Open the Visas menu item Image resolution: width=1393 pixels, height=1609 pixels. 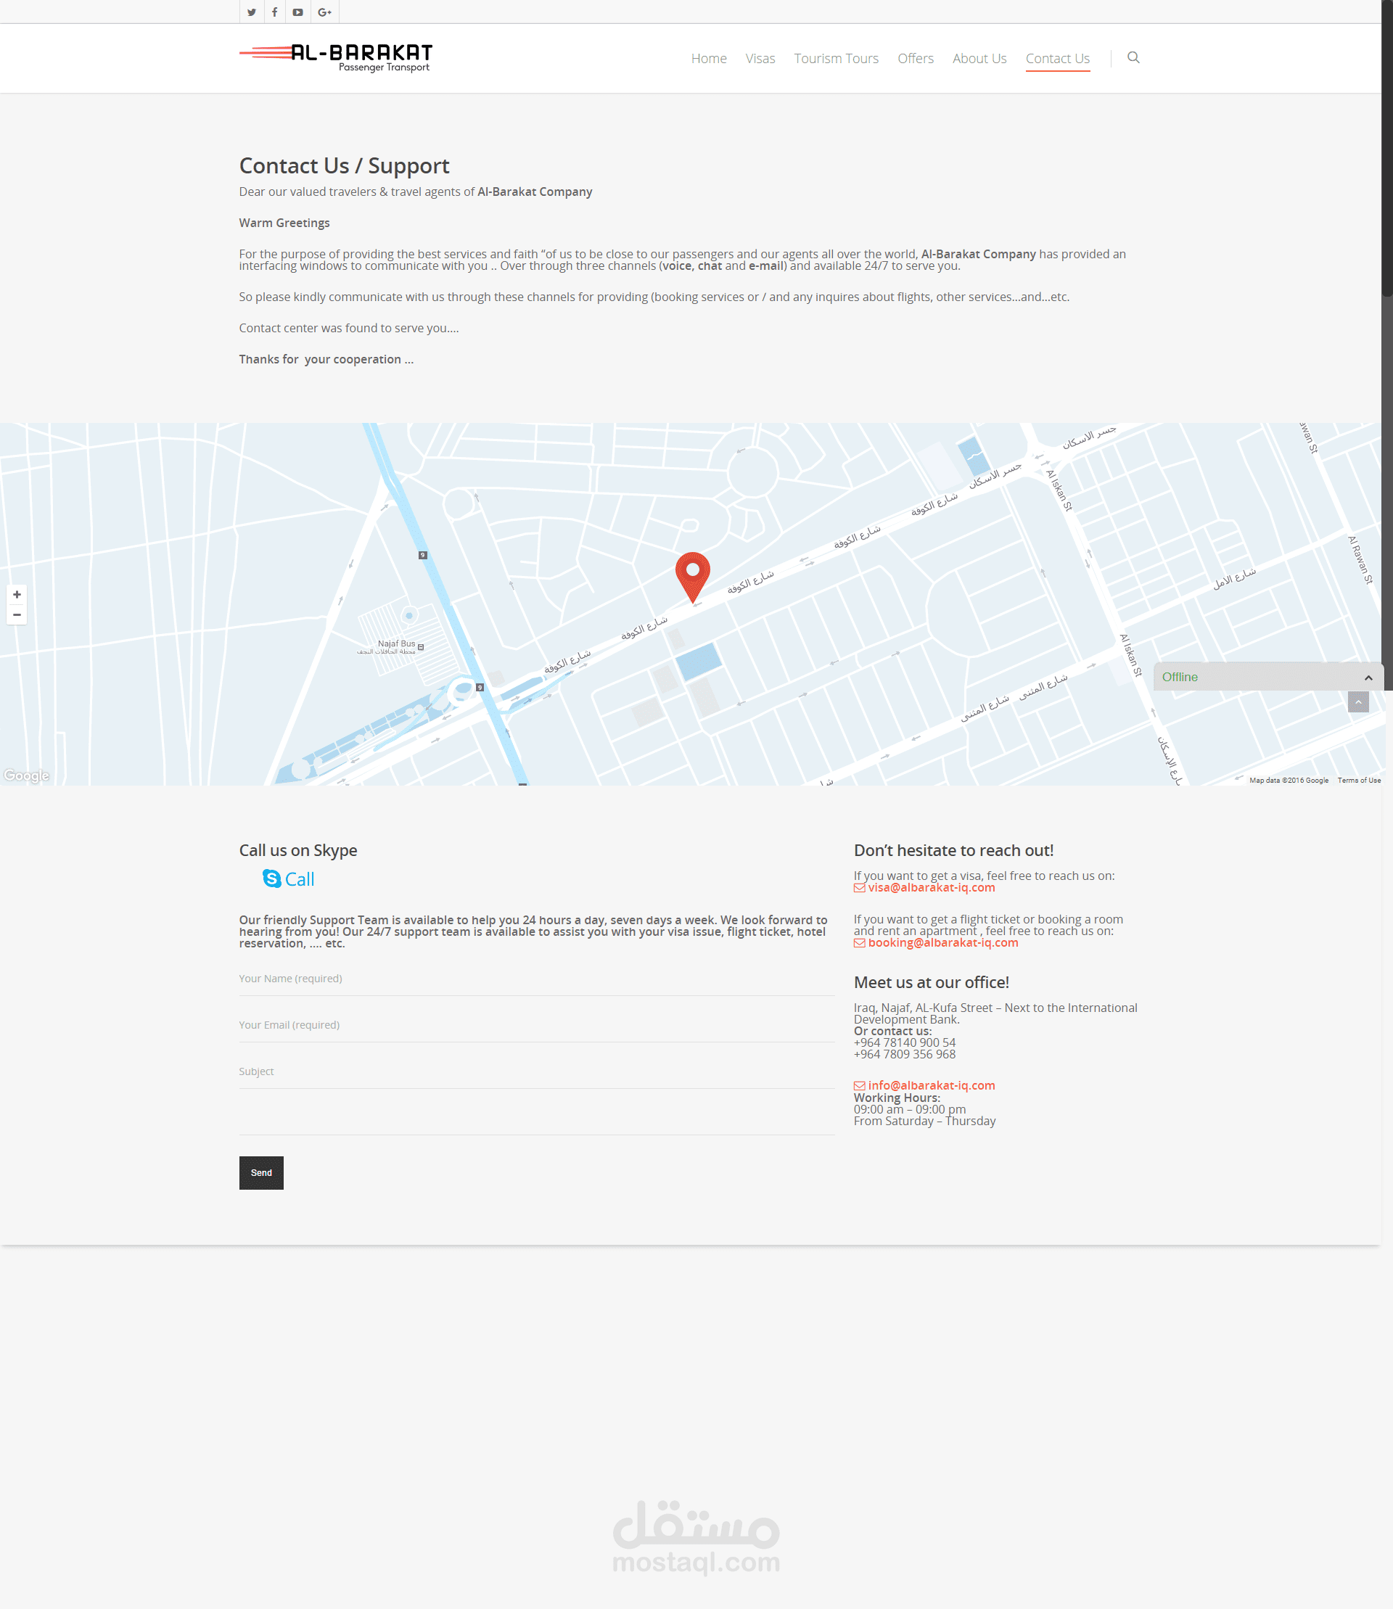point(760,58)
